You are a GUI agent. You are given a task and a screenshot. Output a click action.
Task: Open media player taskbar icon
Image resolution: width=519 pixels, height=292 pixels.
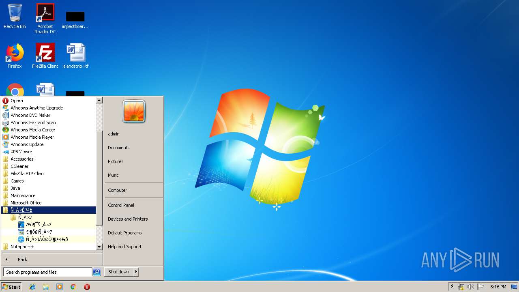coord(60,287)
